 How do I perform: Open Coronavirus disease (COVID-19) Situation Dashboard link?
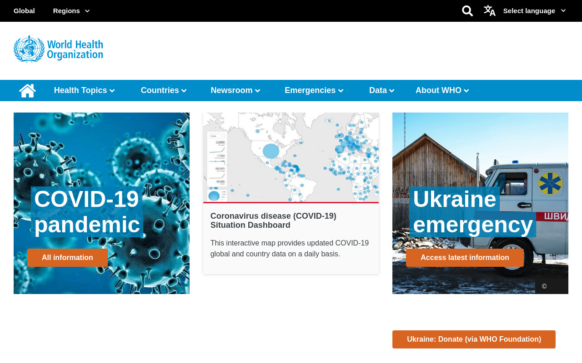[x=273, y=221]
